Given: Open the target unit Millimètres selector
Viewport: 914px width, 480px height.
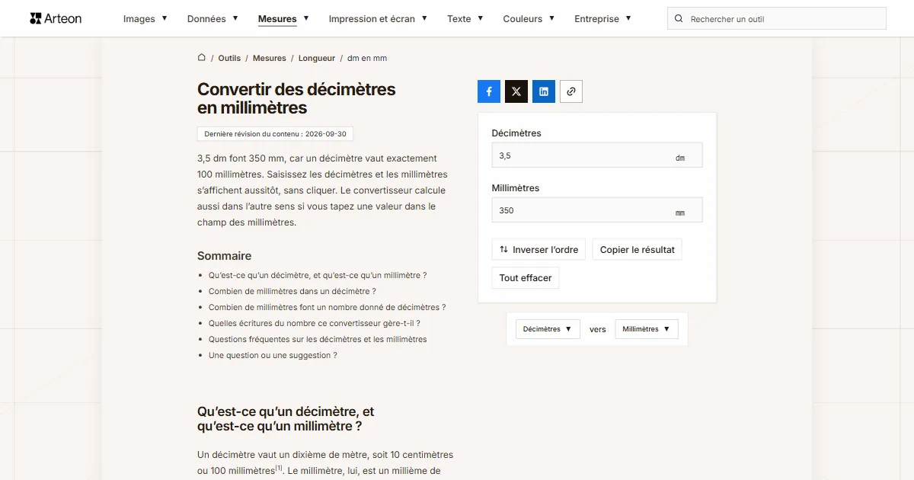Looking at the screenshot, I should coord(647,329).
